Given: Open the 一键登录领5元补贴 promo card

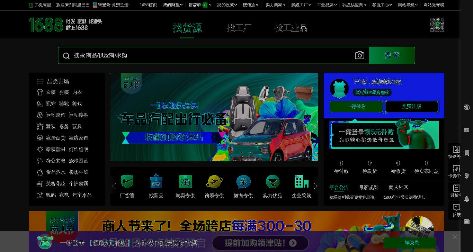Looking at the screenshot, I should coord(384,135).
